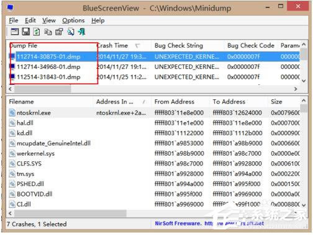Click the Exit toolbar icon
The image size is (313, 235).
(81, 32)
